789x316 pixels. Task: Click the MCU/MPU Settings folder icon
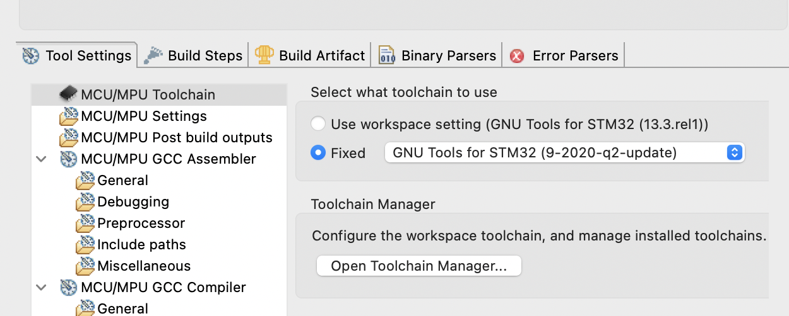tap(69, 116)
